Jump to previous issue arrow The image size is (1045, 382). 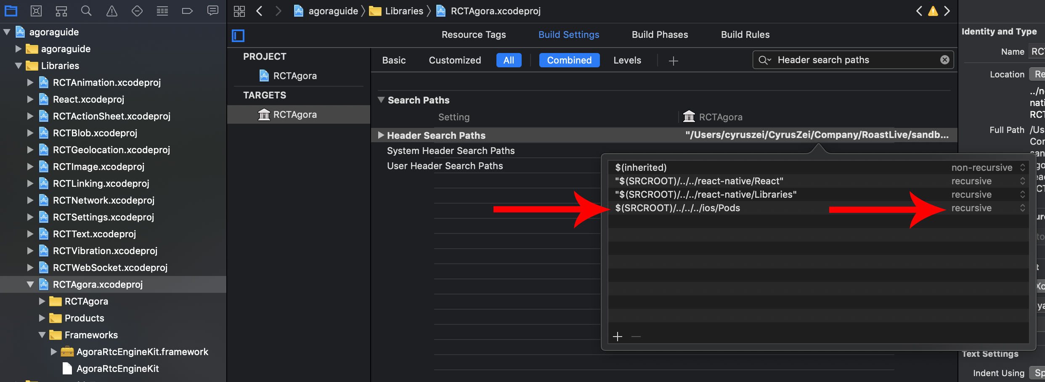[919, 11]
